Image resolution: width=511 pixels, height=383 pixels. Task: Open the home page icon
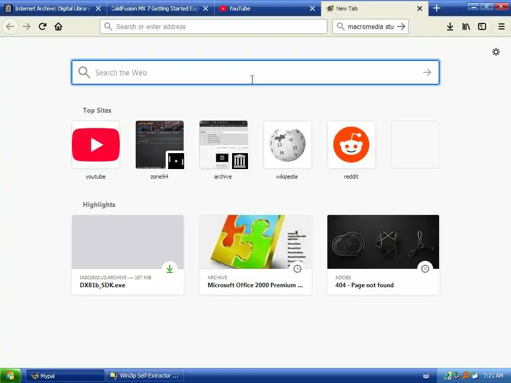(x=58, y=26)
